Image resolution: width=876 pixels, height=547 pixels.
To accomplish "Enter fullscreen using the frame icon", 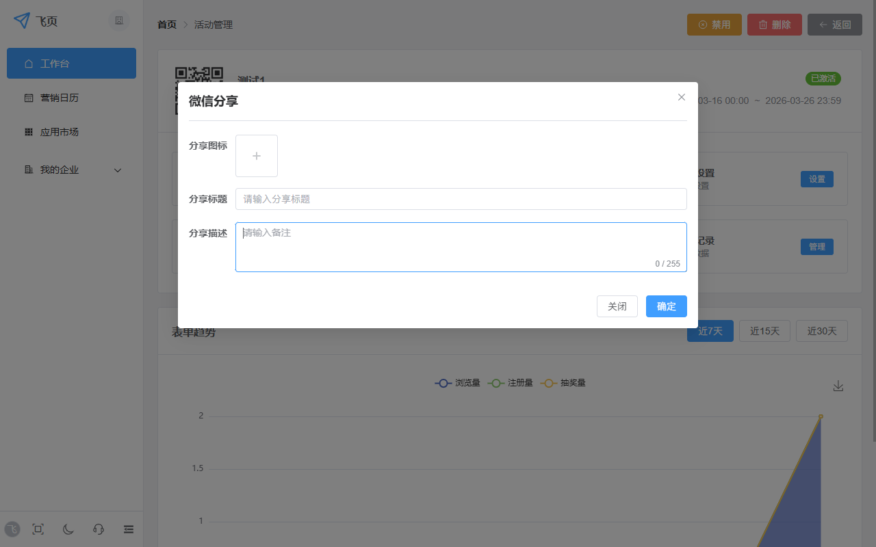I will point(38,529).
